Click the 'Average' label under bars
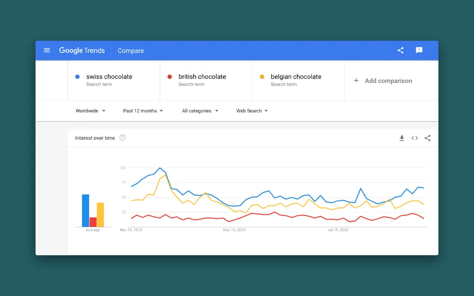474x296 pixels. (93, 230)
